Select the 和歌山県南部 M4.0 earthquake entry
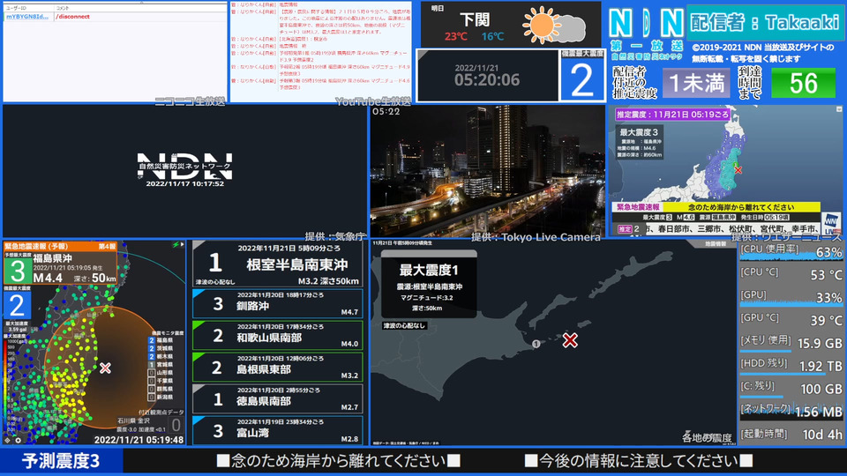 278,336
